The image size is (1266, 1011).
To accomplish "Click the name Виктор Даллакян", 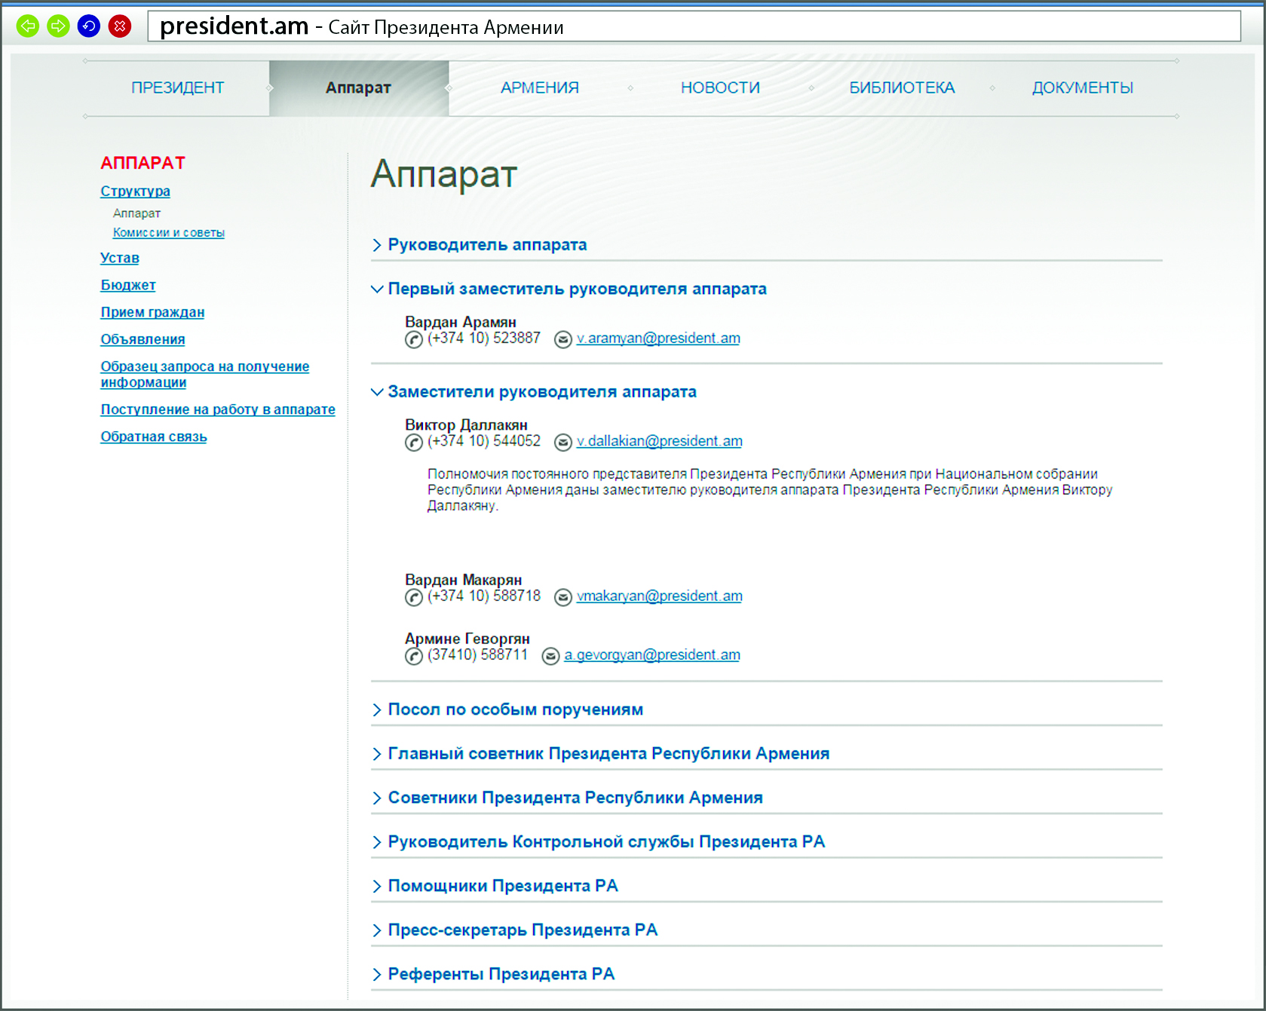I will click(x=466, y=424).
